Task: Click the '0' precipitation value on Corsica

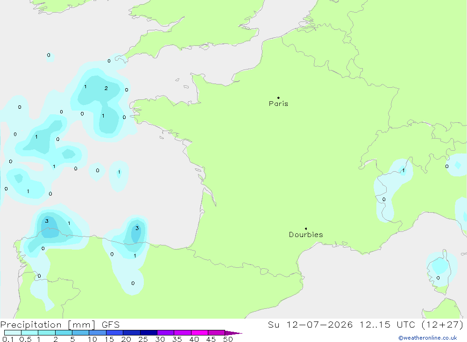Action: [438, 278]
